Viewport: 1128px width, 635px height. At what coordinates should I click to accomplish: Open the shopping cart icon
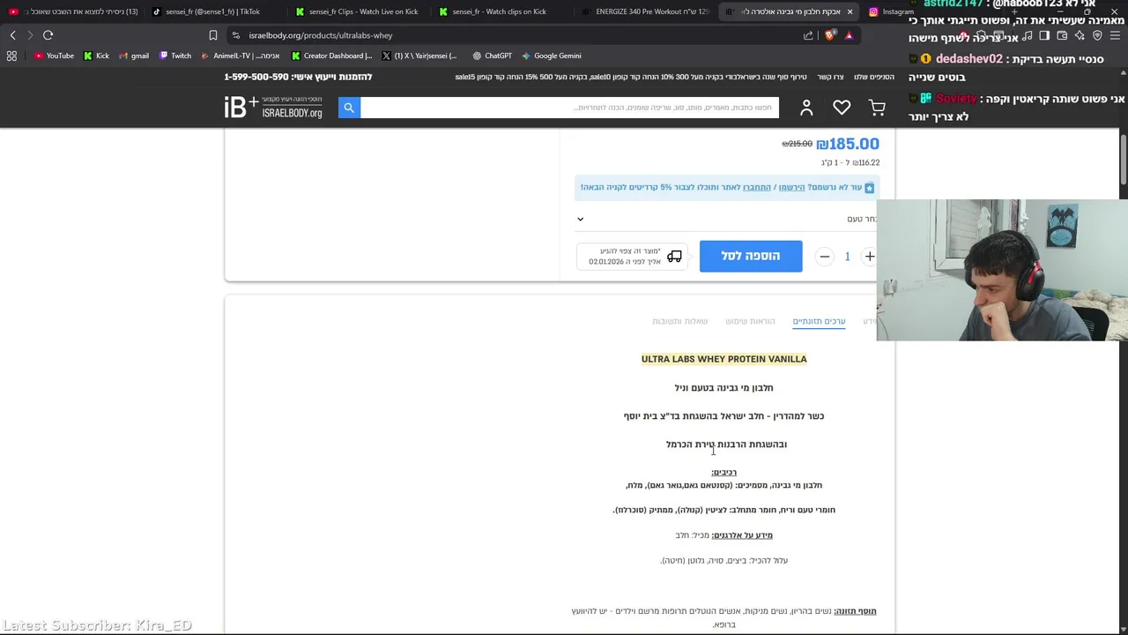[x=877, y=108]
